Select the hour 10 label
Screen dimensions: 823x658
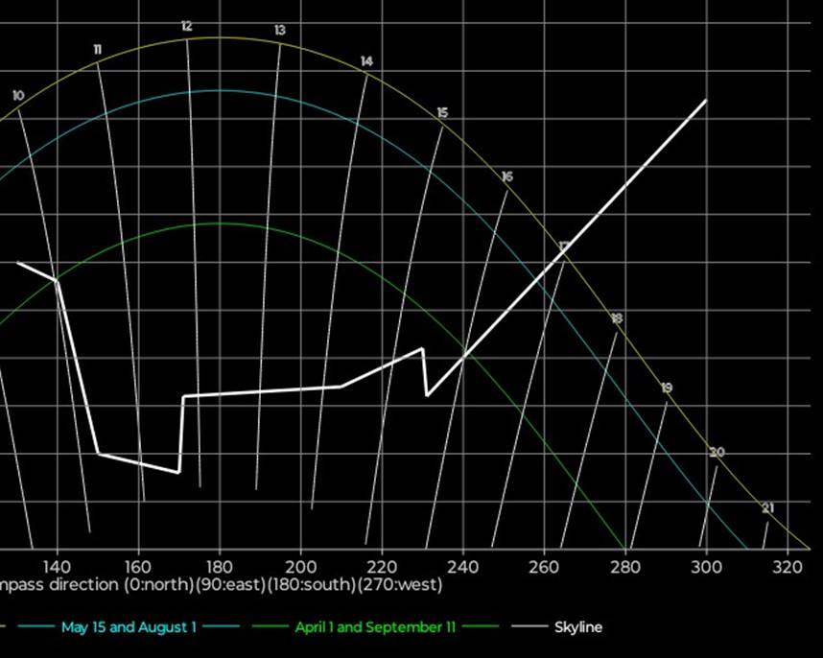18,96
